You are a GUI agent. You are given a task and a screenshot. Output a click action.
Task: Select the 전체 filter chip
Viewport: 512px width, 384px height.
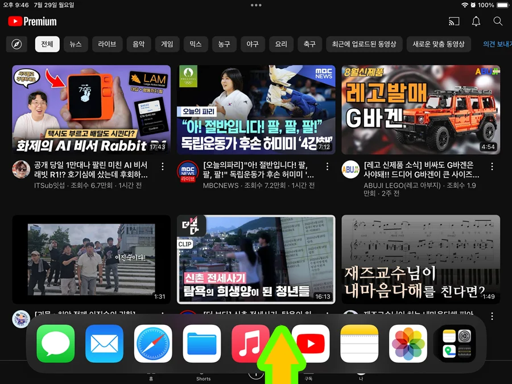47,44
